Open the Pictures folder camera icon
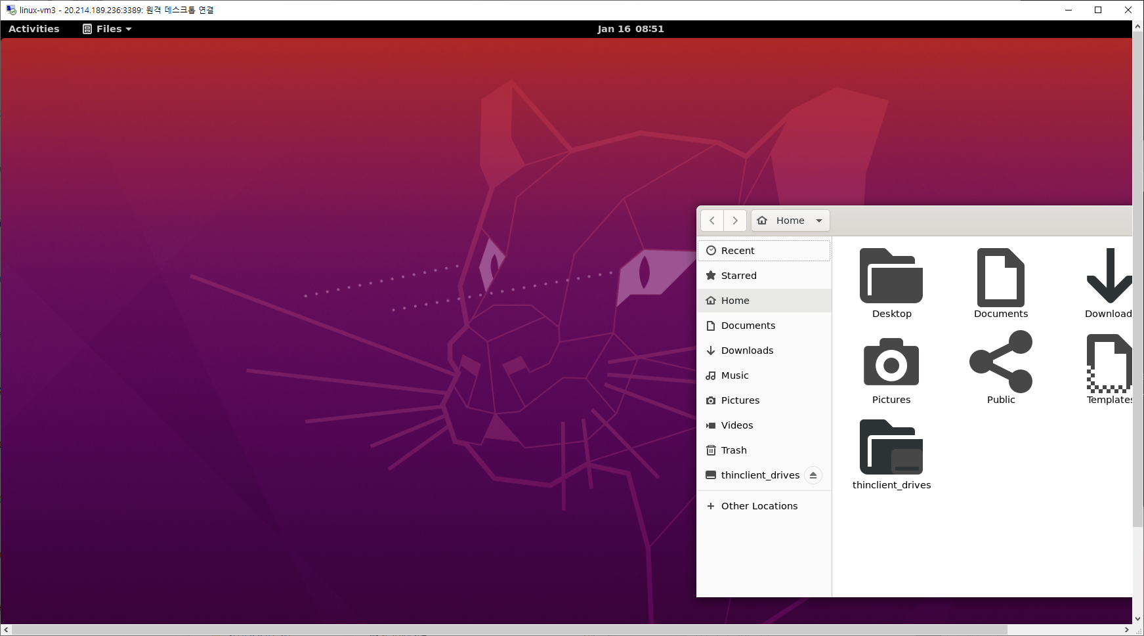The width and height of the screenshot is (1144, 636). click(x=891, y=362)
